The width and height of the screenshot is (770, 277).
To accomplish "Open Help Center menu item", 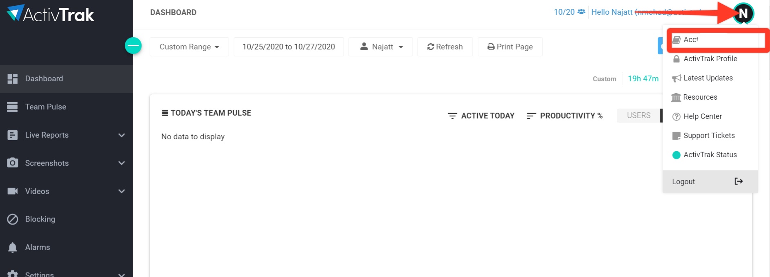I will [x=710, y=116].
